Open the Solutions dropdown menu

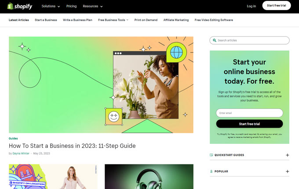51,6
